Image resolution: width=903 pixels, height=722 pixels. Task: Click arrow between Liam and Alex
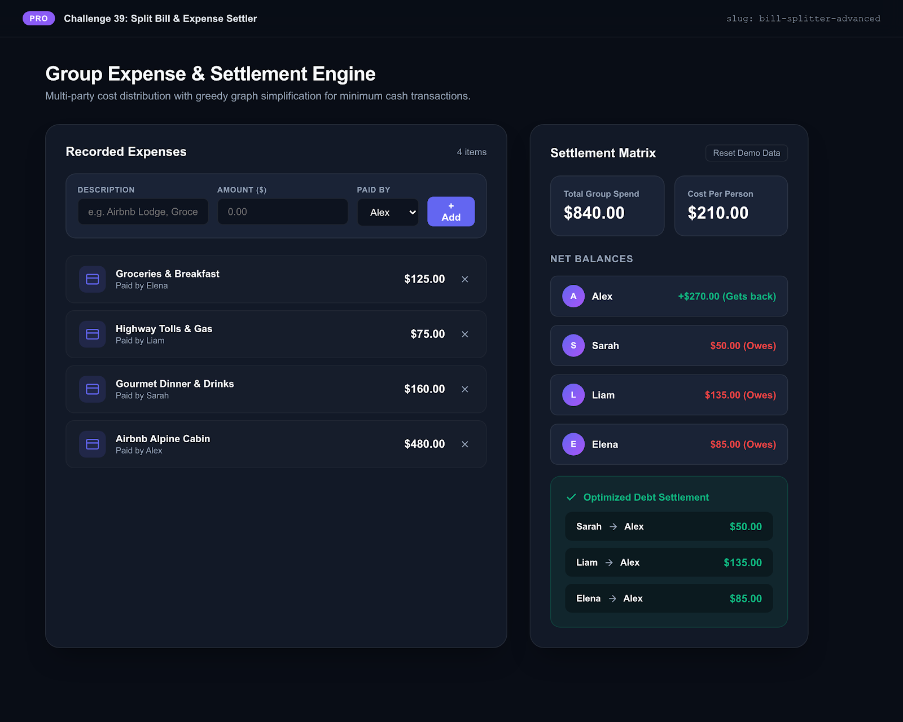click(609, 563)
